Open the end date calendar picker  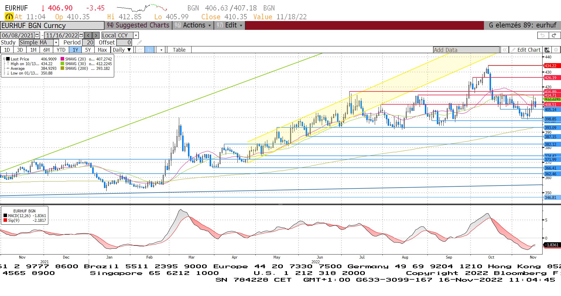point(81,35)
